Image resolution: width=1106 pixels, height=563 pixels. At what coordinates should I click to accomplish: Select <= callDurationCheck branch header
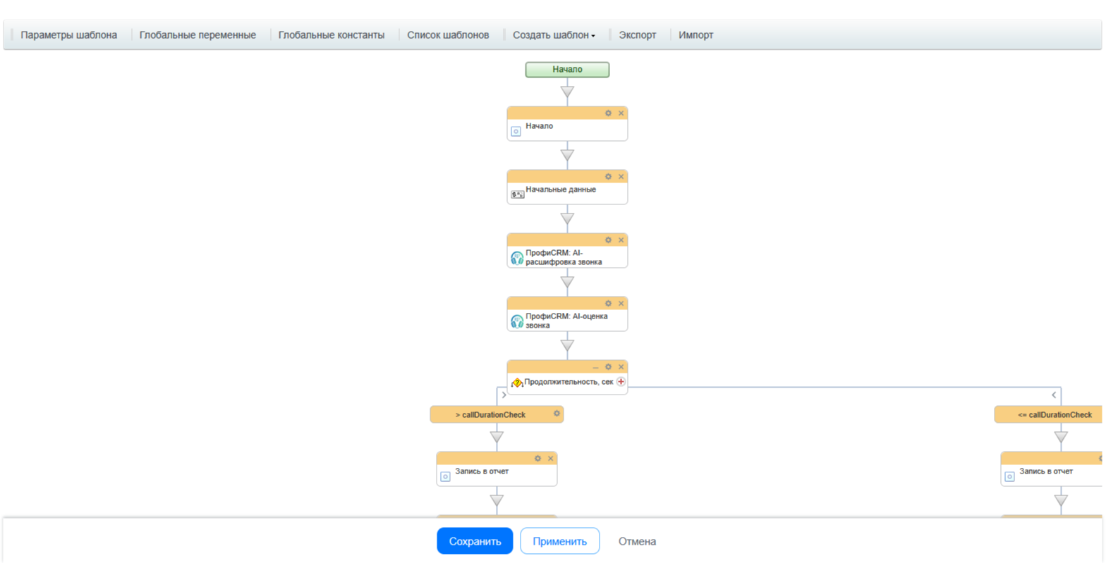1050,414
